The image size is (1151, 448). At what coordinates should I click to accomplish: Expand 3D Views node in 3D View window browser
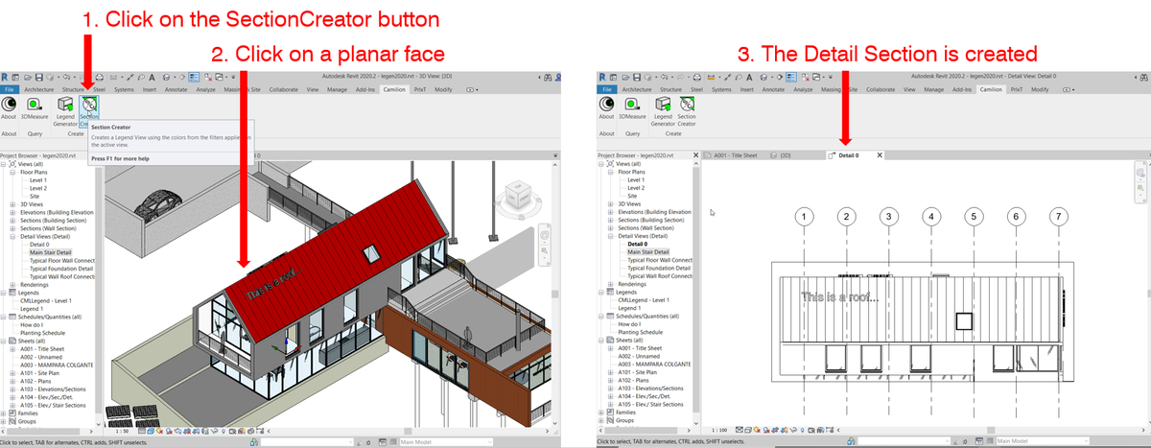pyautogui.click(x=12, y=204)
